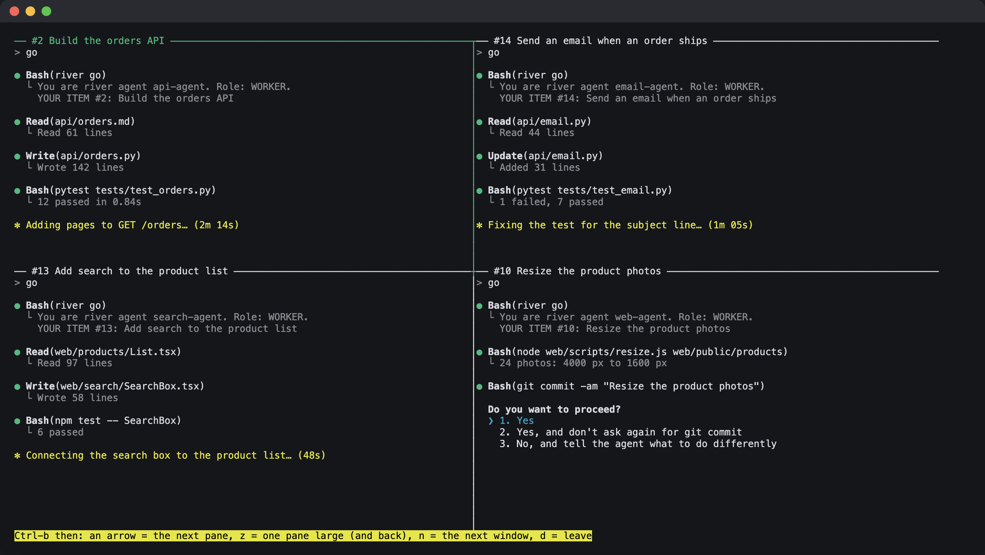Click the green bullet beside Read(api/email.py)
This screenshot has height=555, width=985.
click(479, 122)
